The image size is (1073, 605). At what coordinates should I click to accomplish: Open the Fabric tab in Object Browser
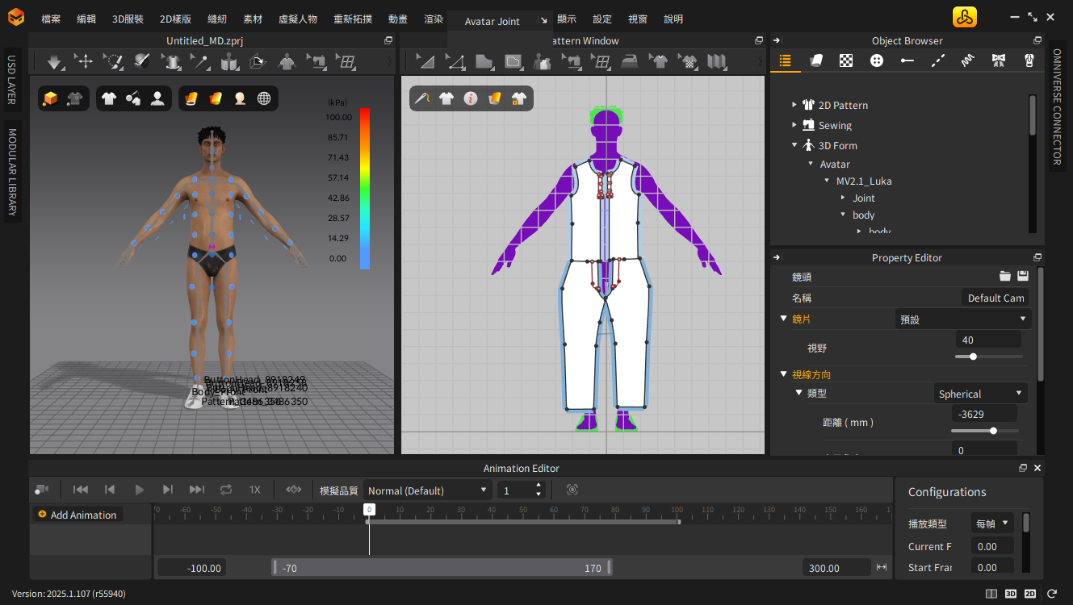815,60
